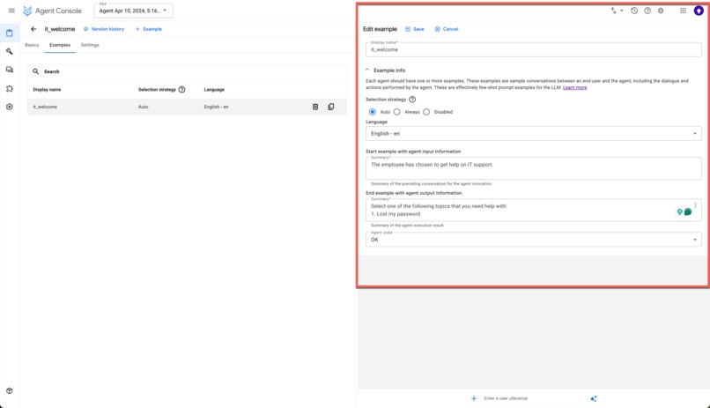
Task: Click the output summary scrollbar
Action: [x=696, y=205]
